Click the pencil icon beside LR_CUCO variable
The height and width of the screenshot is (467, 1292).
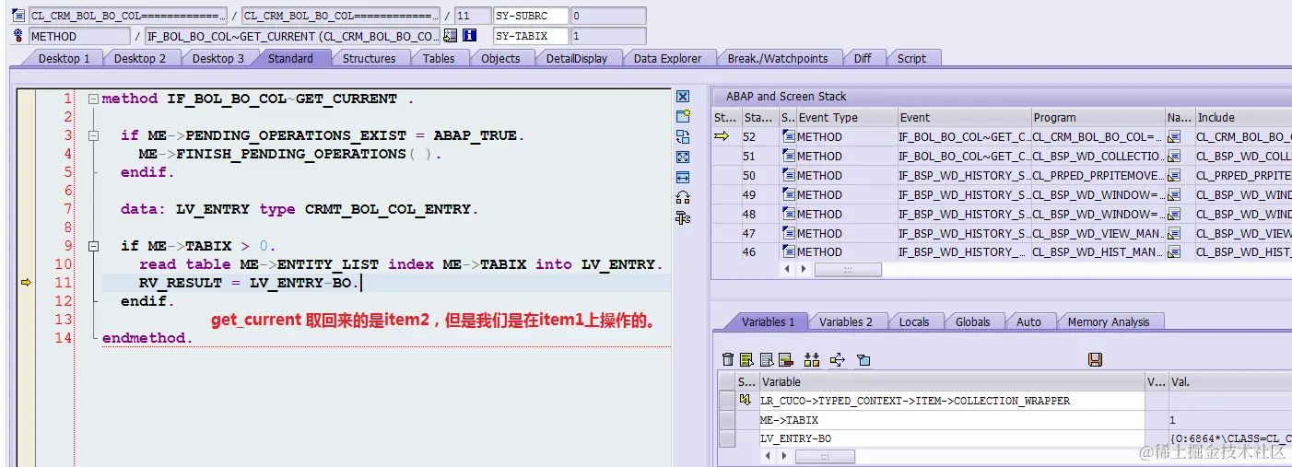(x=746, y=400)
